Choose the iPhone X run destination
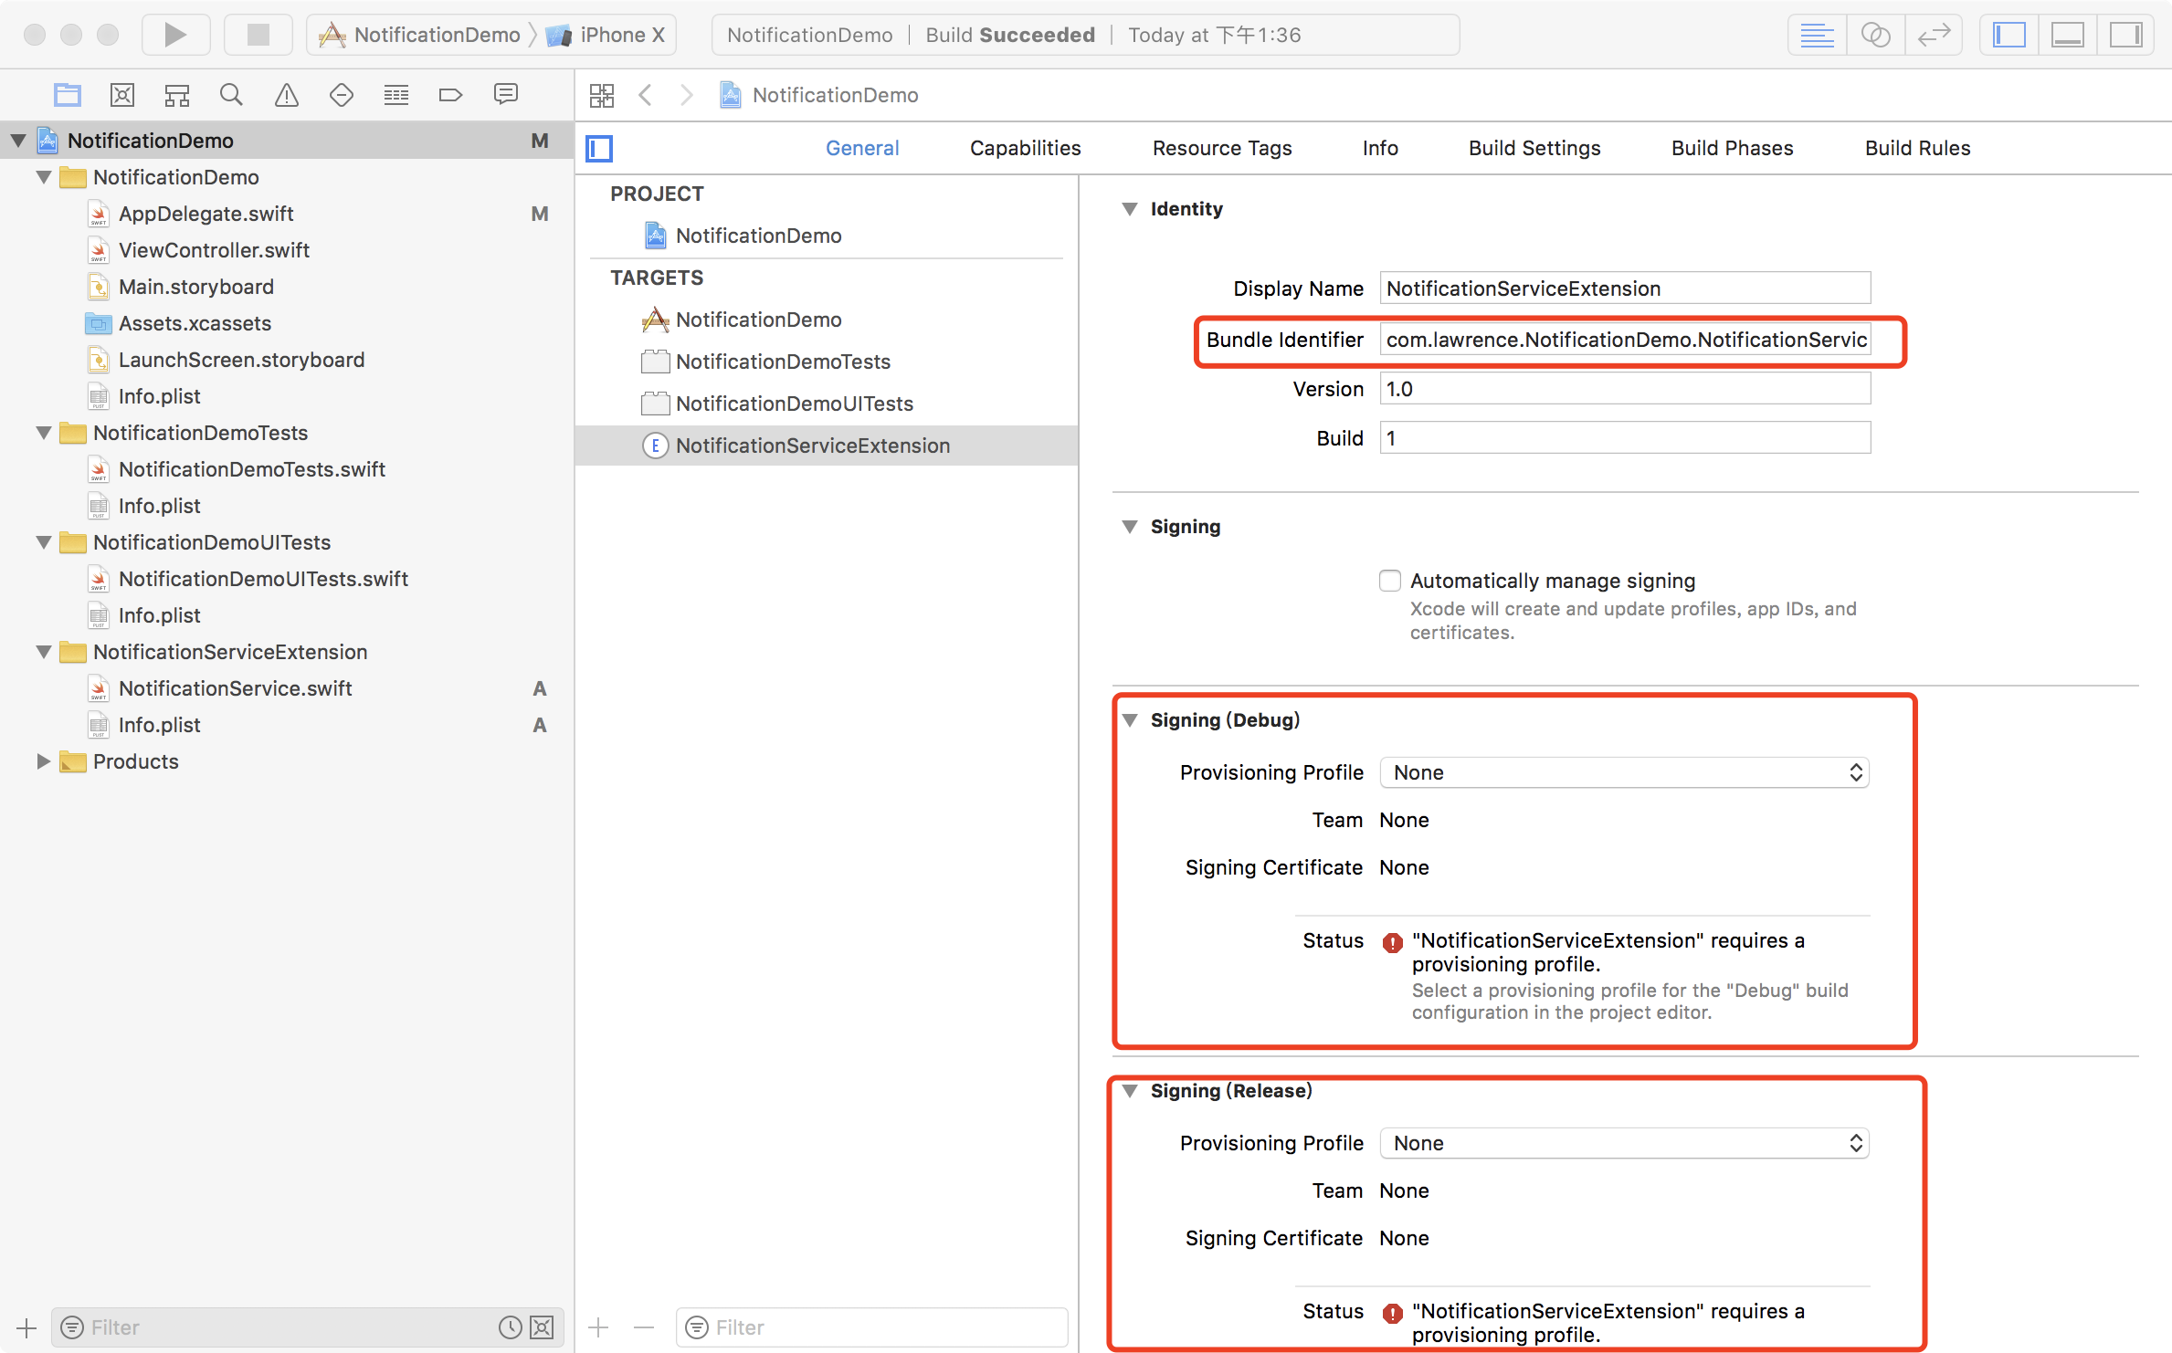Screen dimensions: 2172x1353 606,35
